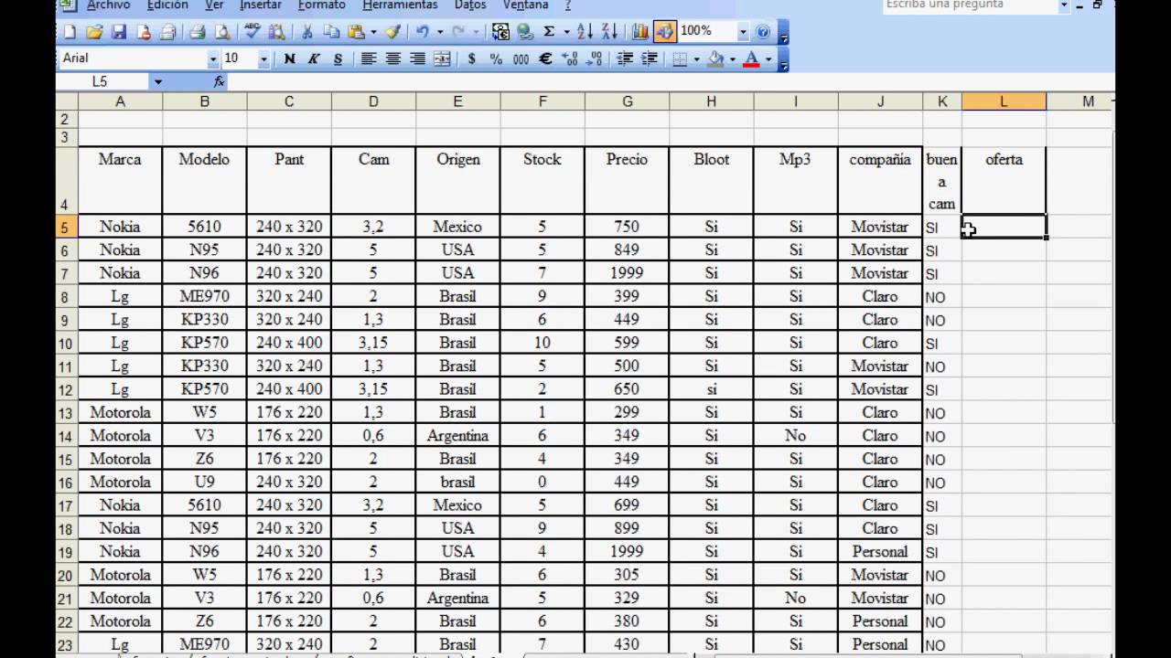Decrease decimal places
The image size is (1171, 658).
coord(594,58)
